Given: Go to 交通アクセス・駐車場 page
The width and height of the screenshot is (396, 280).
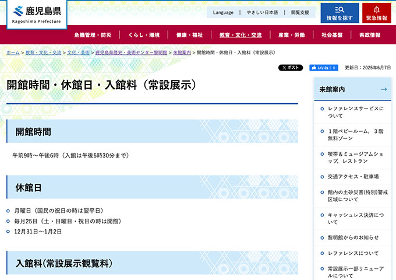Looking at the screenshot, I should pyautogui.click(x=353, y=176).
